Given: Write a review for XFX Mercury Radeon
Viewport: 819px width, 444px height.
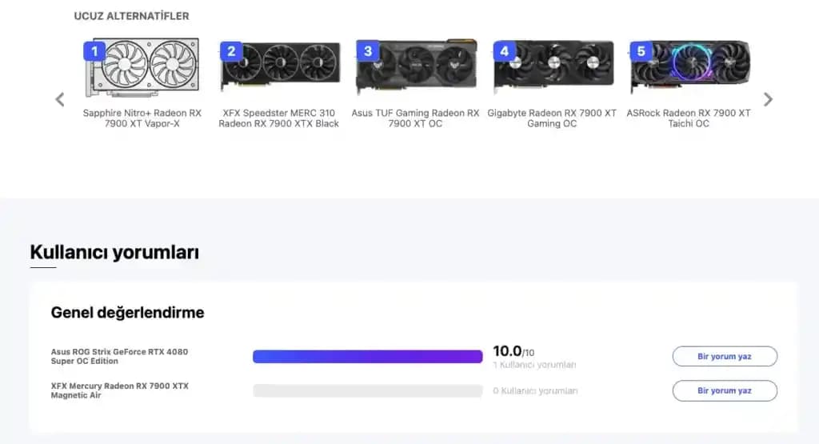Looking at the screenshot, I should point(725,390).
